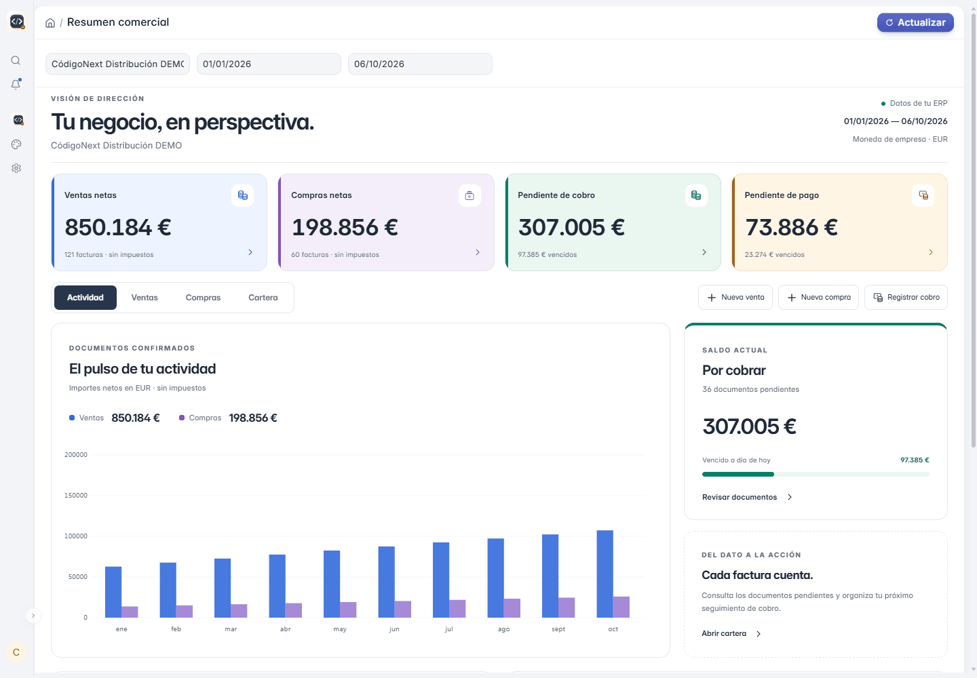977x678 pixels.
Task: Click the September Compras purple bar
Action: tap(567, 607)
